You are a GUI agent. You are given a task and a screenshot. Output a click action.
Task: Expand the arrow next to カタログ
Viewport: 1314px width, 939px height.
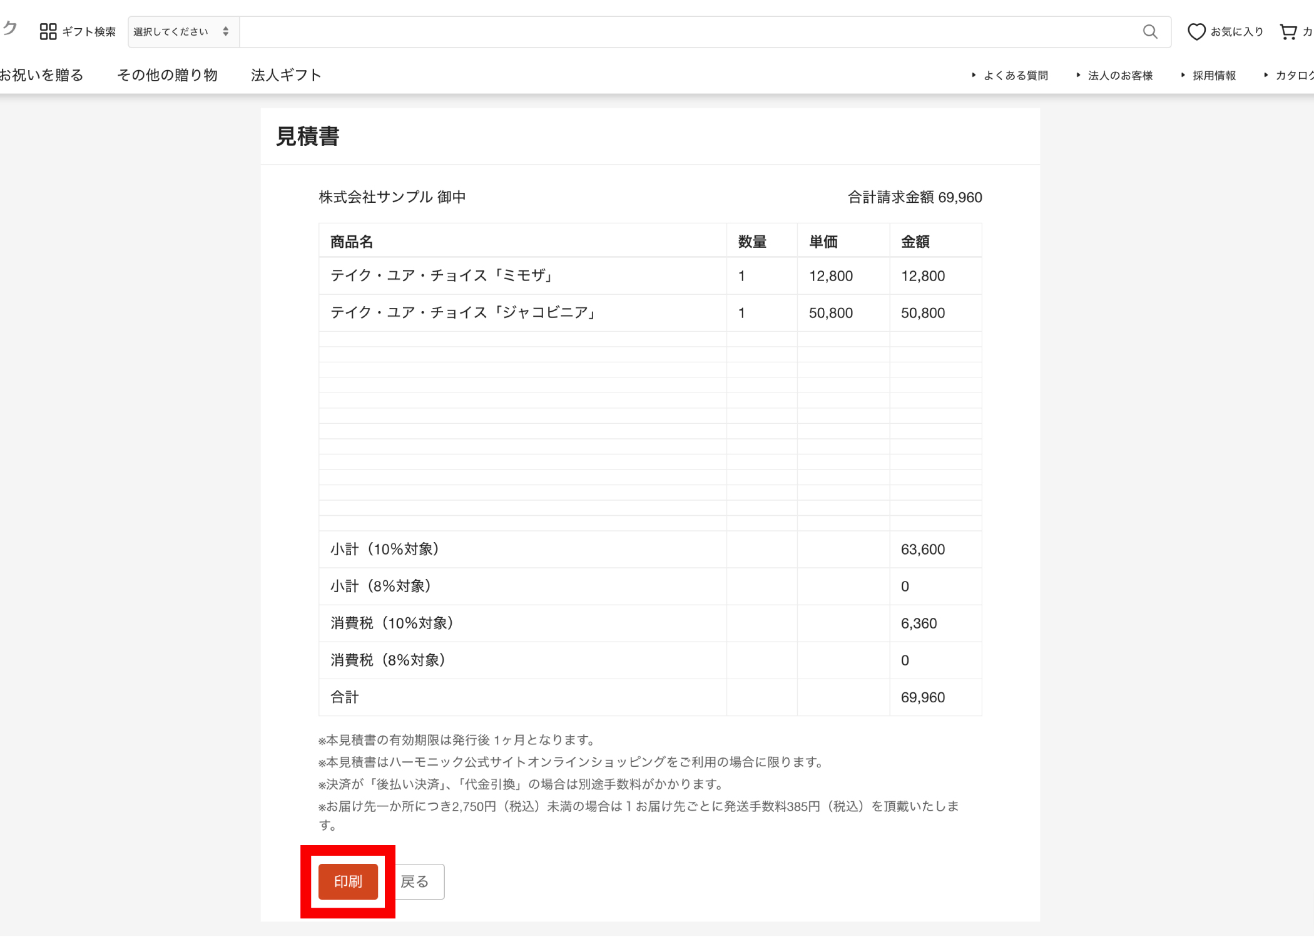click(x=1265, y=74)
